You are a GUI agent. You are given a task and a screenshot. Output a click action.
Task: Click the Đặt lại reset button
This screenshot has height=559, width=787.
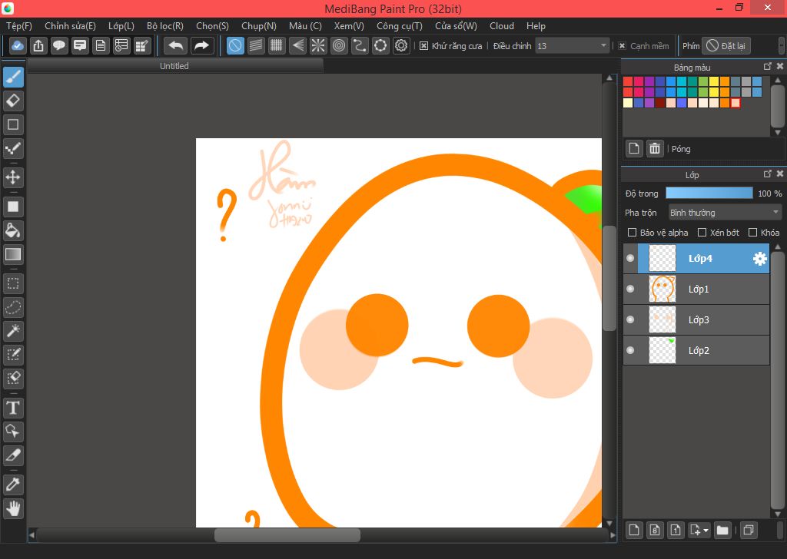click(x=726, y=46)
